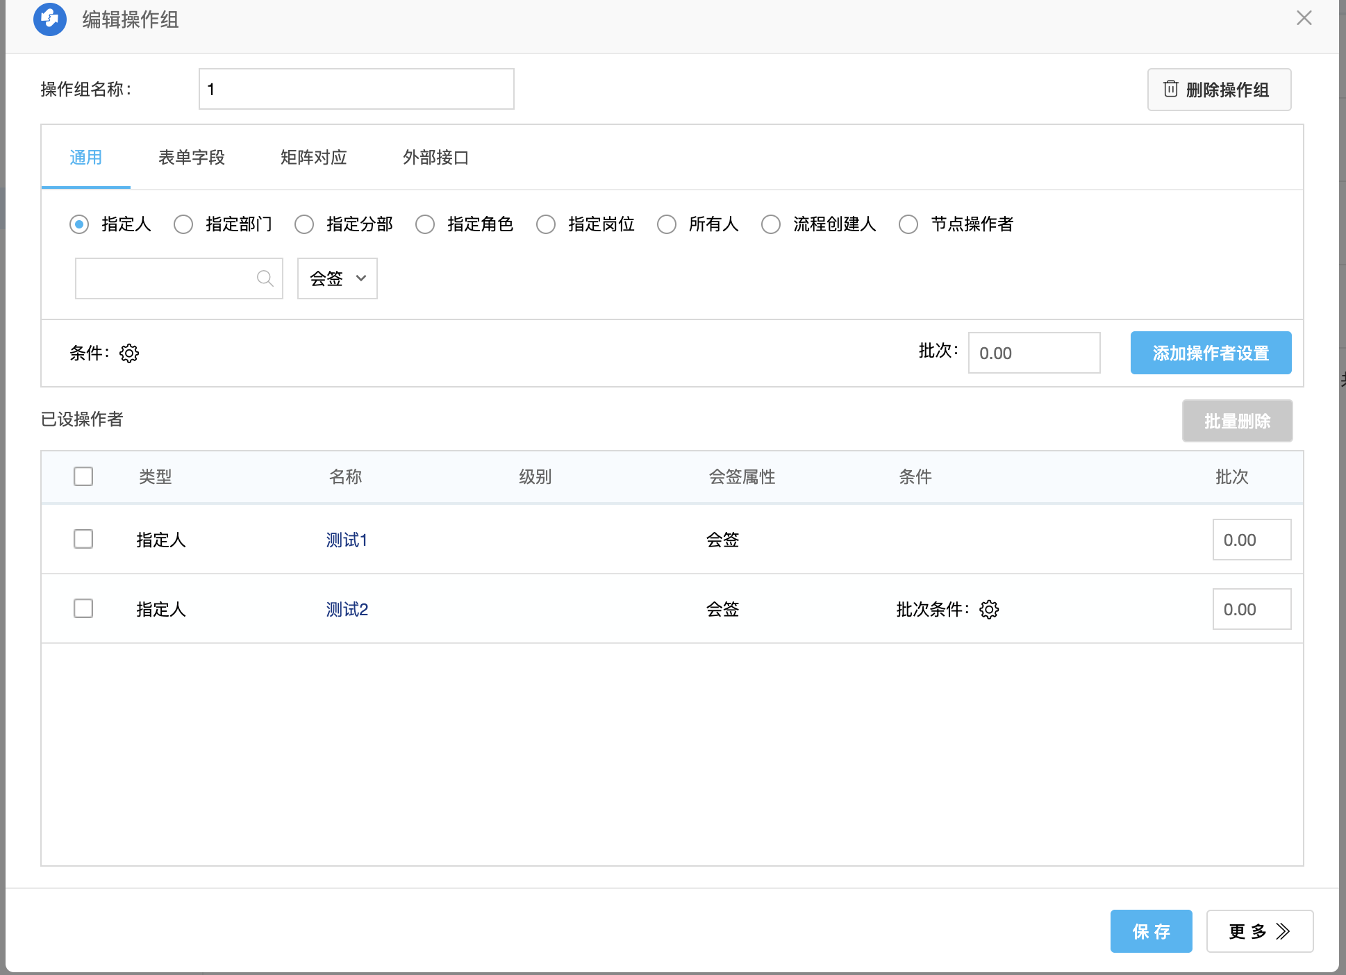
Task: Click the 会签属性 column header
Action: point(742,477)
